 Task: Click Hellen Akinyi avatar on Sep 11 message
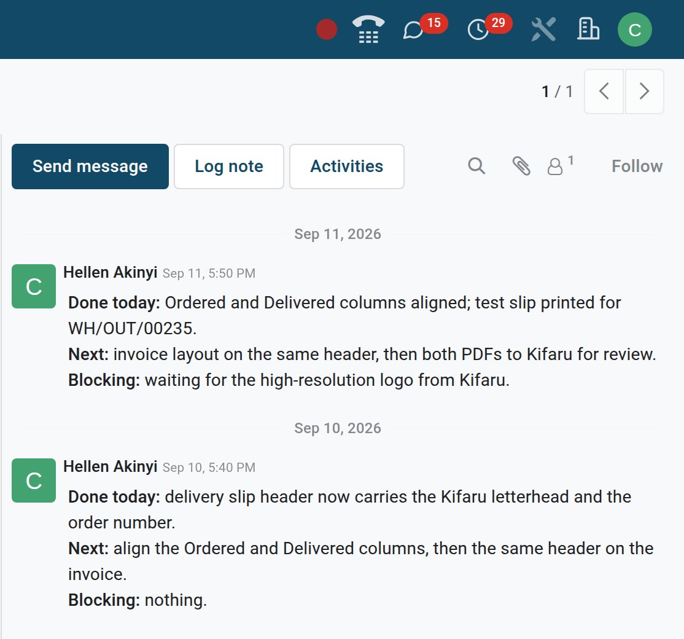[x=34, y=286]
